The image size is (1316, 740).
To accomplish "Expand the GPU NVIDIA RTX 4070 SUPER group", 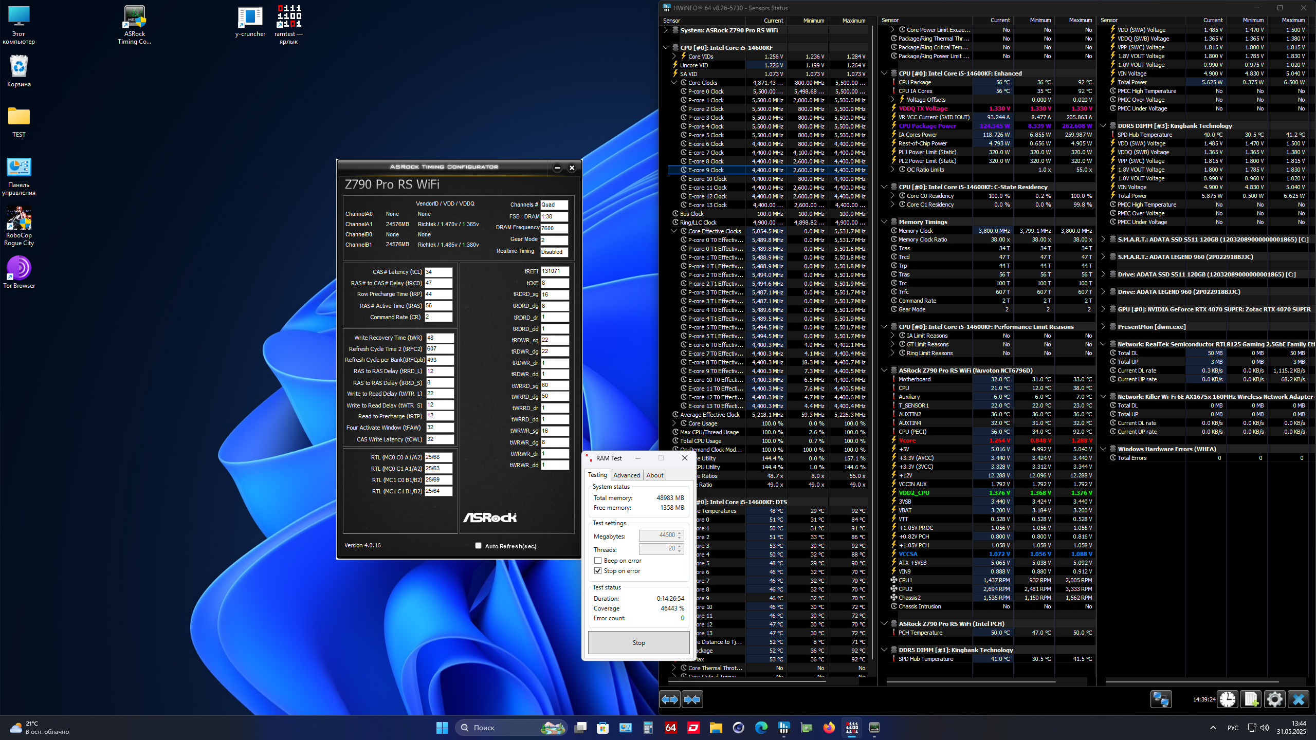I will pyautogui.click(x=1103, y=309).
